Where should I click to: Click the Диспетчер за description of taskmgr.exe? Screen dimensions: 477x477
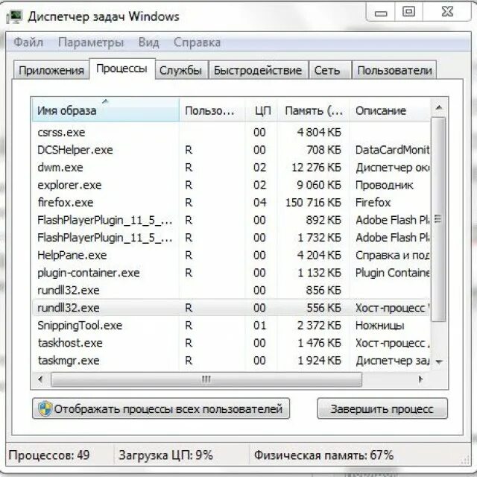[x=393, y=361]
